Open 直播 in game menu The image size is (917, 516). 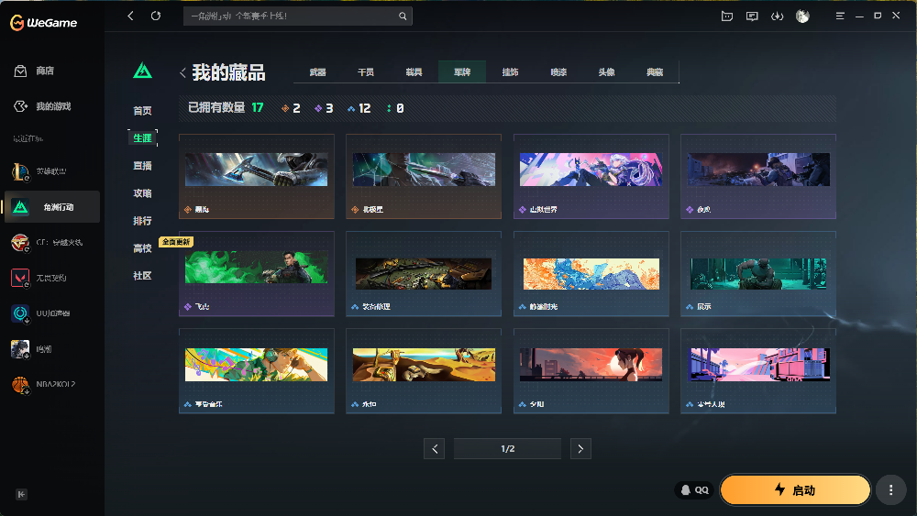coord(142,165)
